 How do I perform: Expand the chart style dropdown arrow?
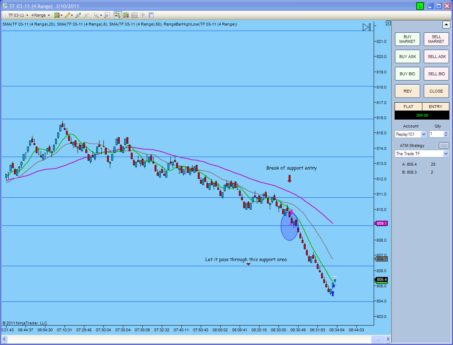62,15
